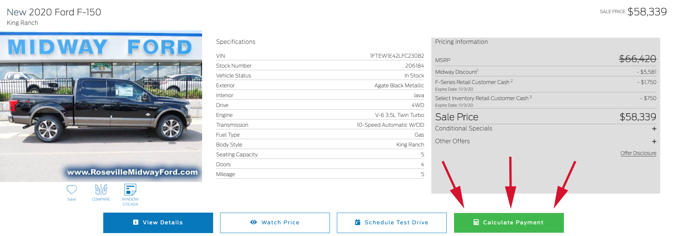This screenshot has height=236, width=673.
Task: Click the info icon on View Details
Action: tap(136, 222)
